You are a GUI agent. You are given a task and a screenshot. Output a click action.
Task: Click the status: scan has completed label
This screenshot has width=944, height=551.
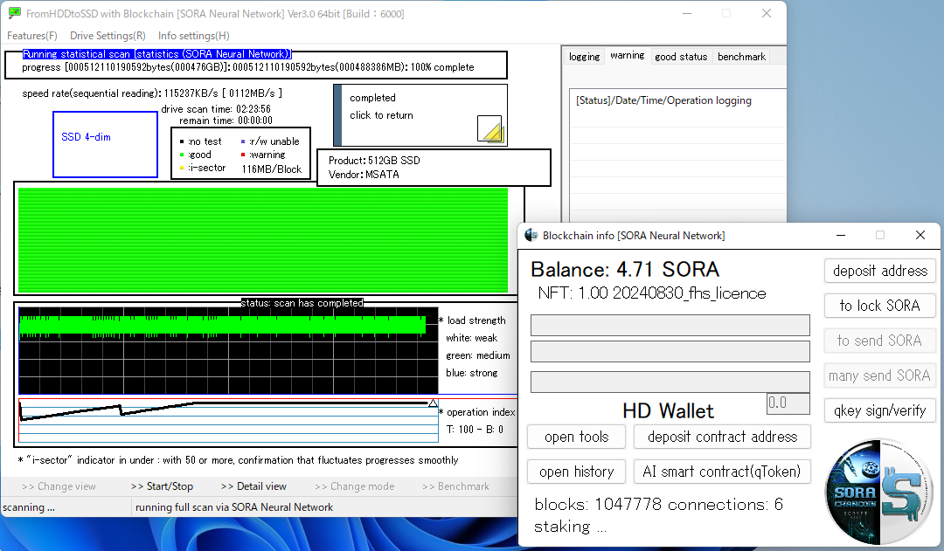(x=302, y=302)
